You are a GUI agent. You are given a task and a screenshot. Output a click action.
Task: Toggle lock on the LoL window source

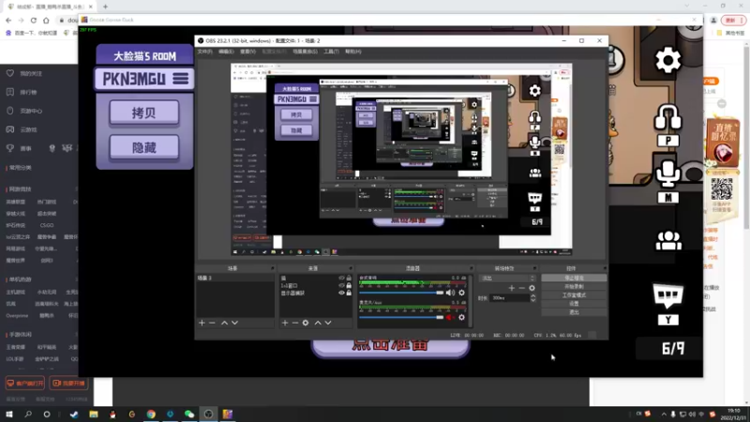pos(349,285)
